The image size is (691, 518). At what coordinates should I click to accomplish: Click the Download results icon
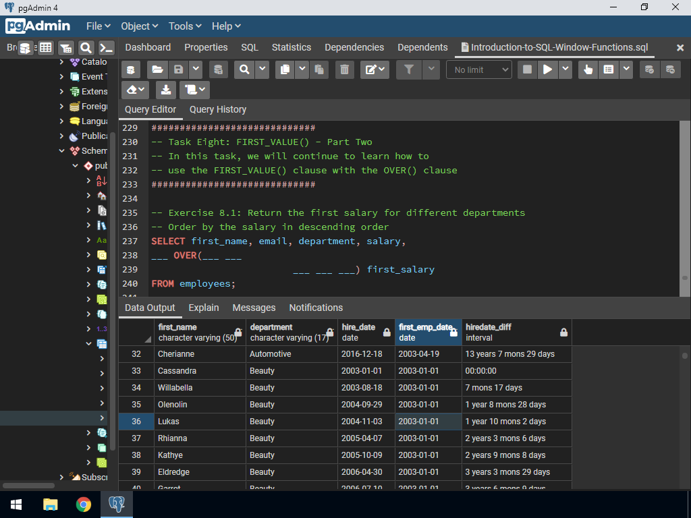point(166,90)
